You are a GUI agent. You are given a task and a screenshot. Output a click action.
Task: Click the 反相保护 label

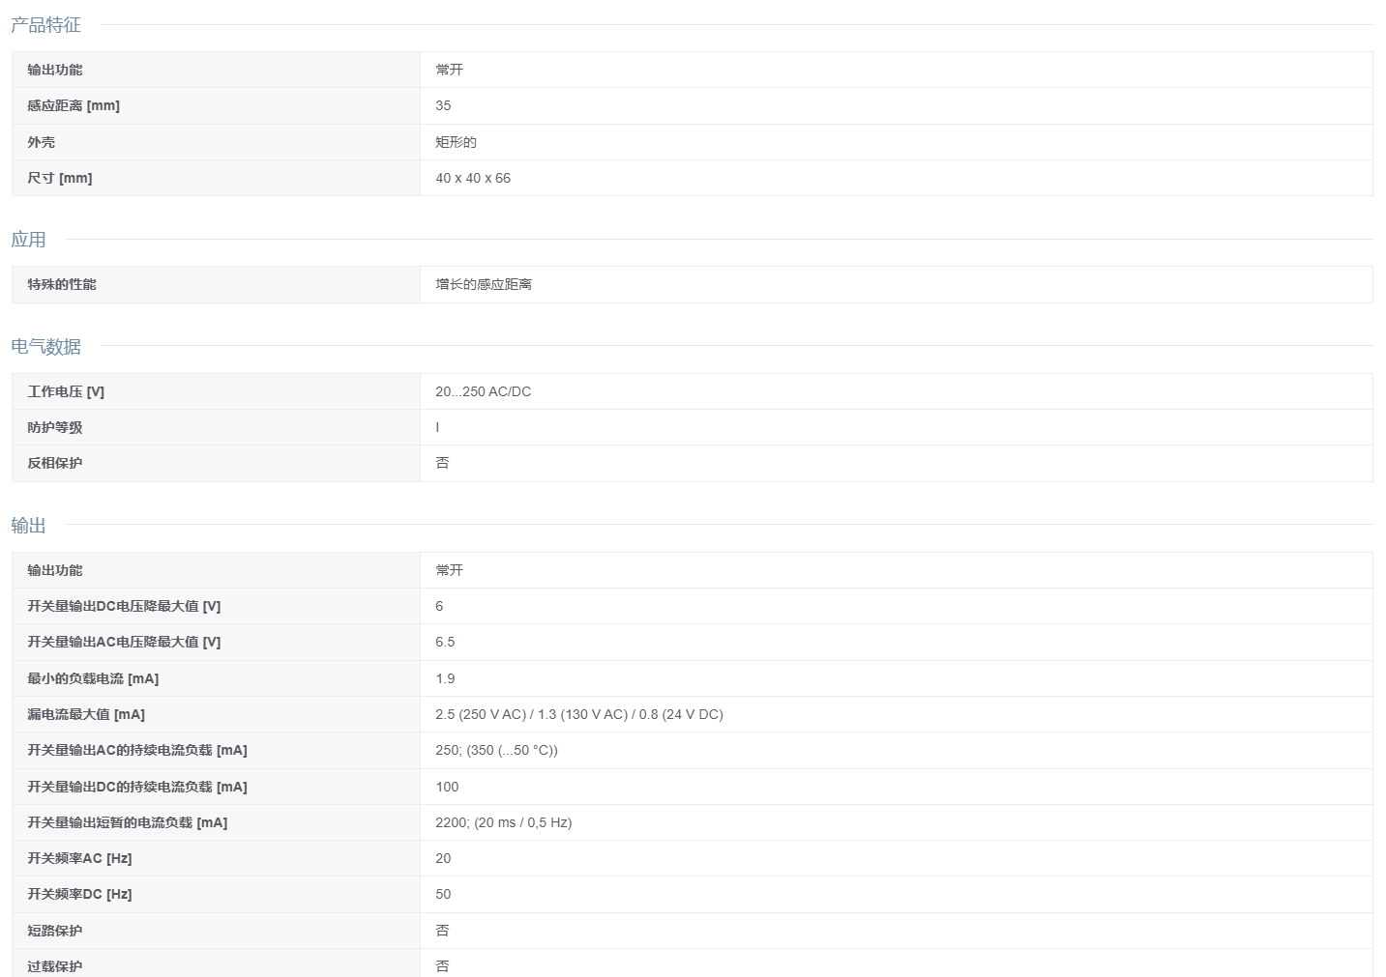tap(55, 463)
